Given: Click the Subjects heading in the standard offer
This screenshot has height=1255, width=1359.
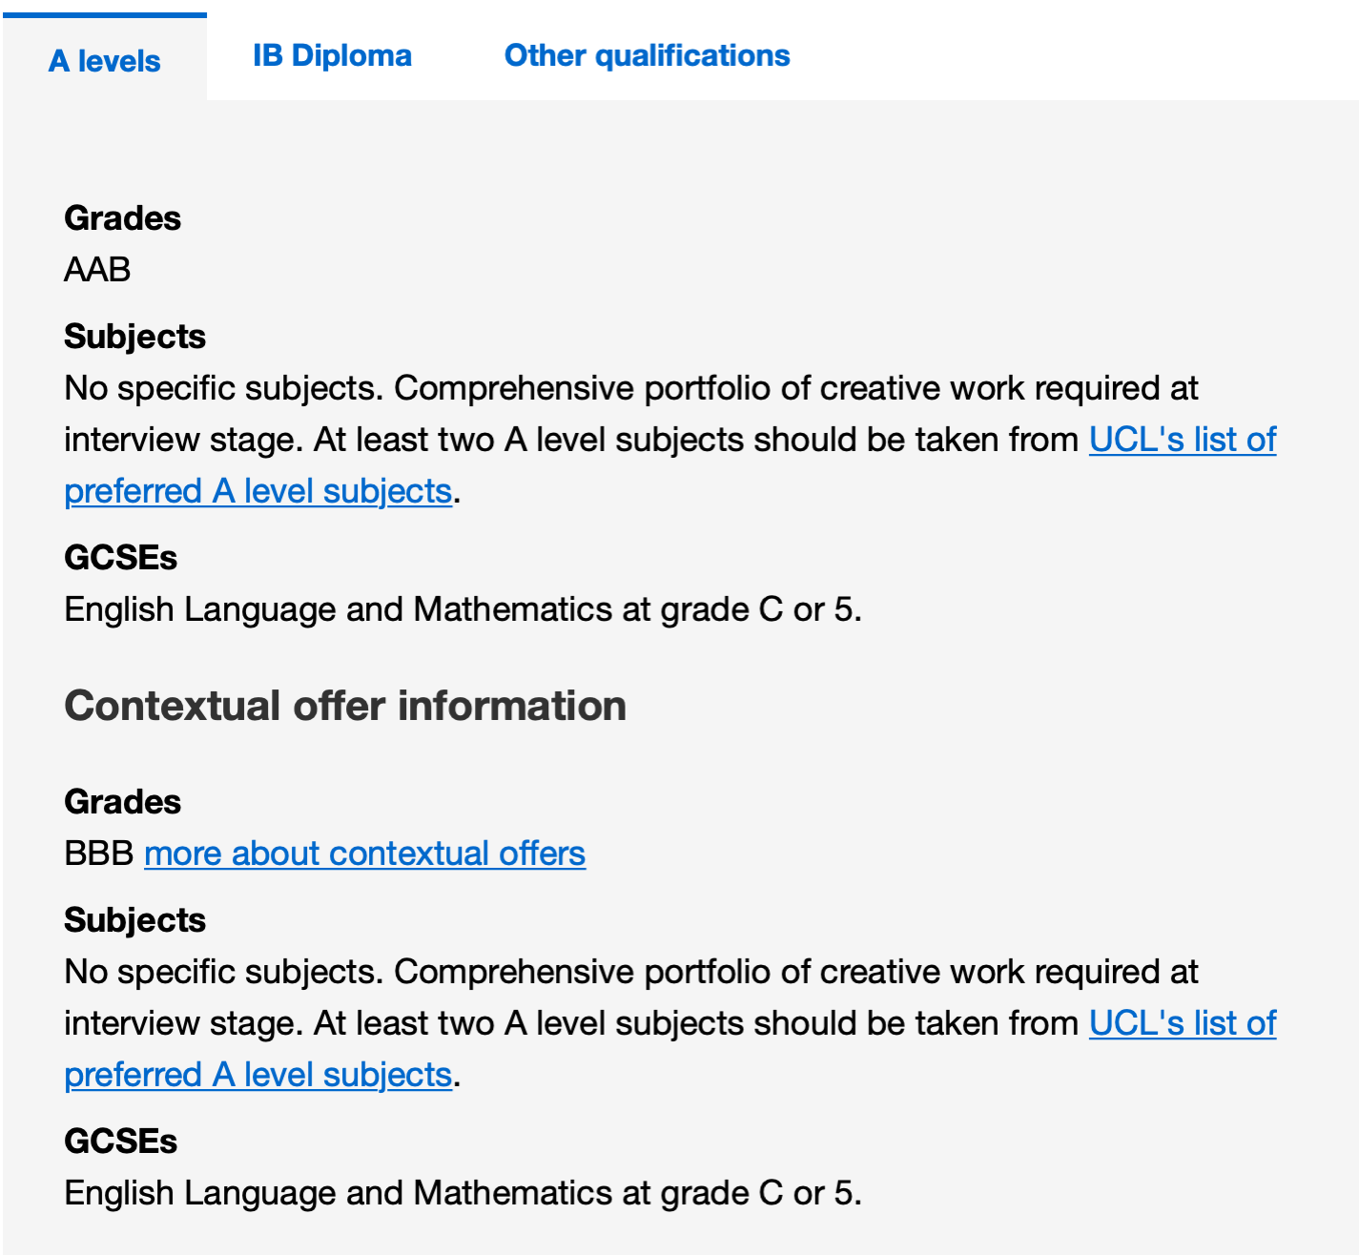Looking at the screenshot, I should [x=134, y=337].
